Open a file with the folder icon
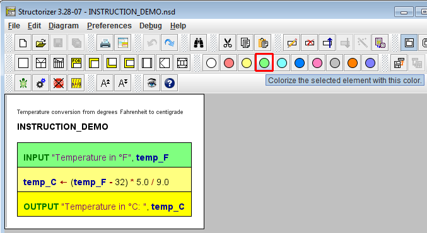427x233 pixels. pos(40,43)
